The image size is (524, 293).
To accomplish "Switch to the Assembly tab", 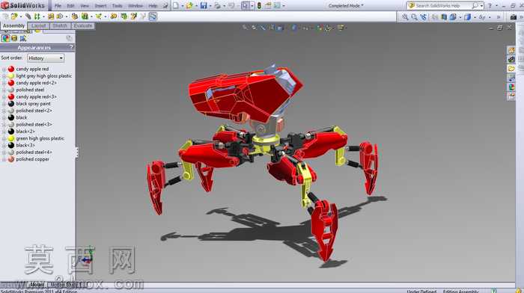I will click(13, 25).
